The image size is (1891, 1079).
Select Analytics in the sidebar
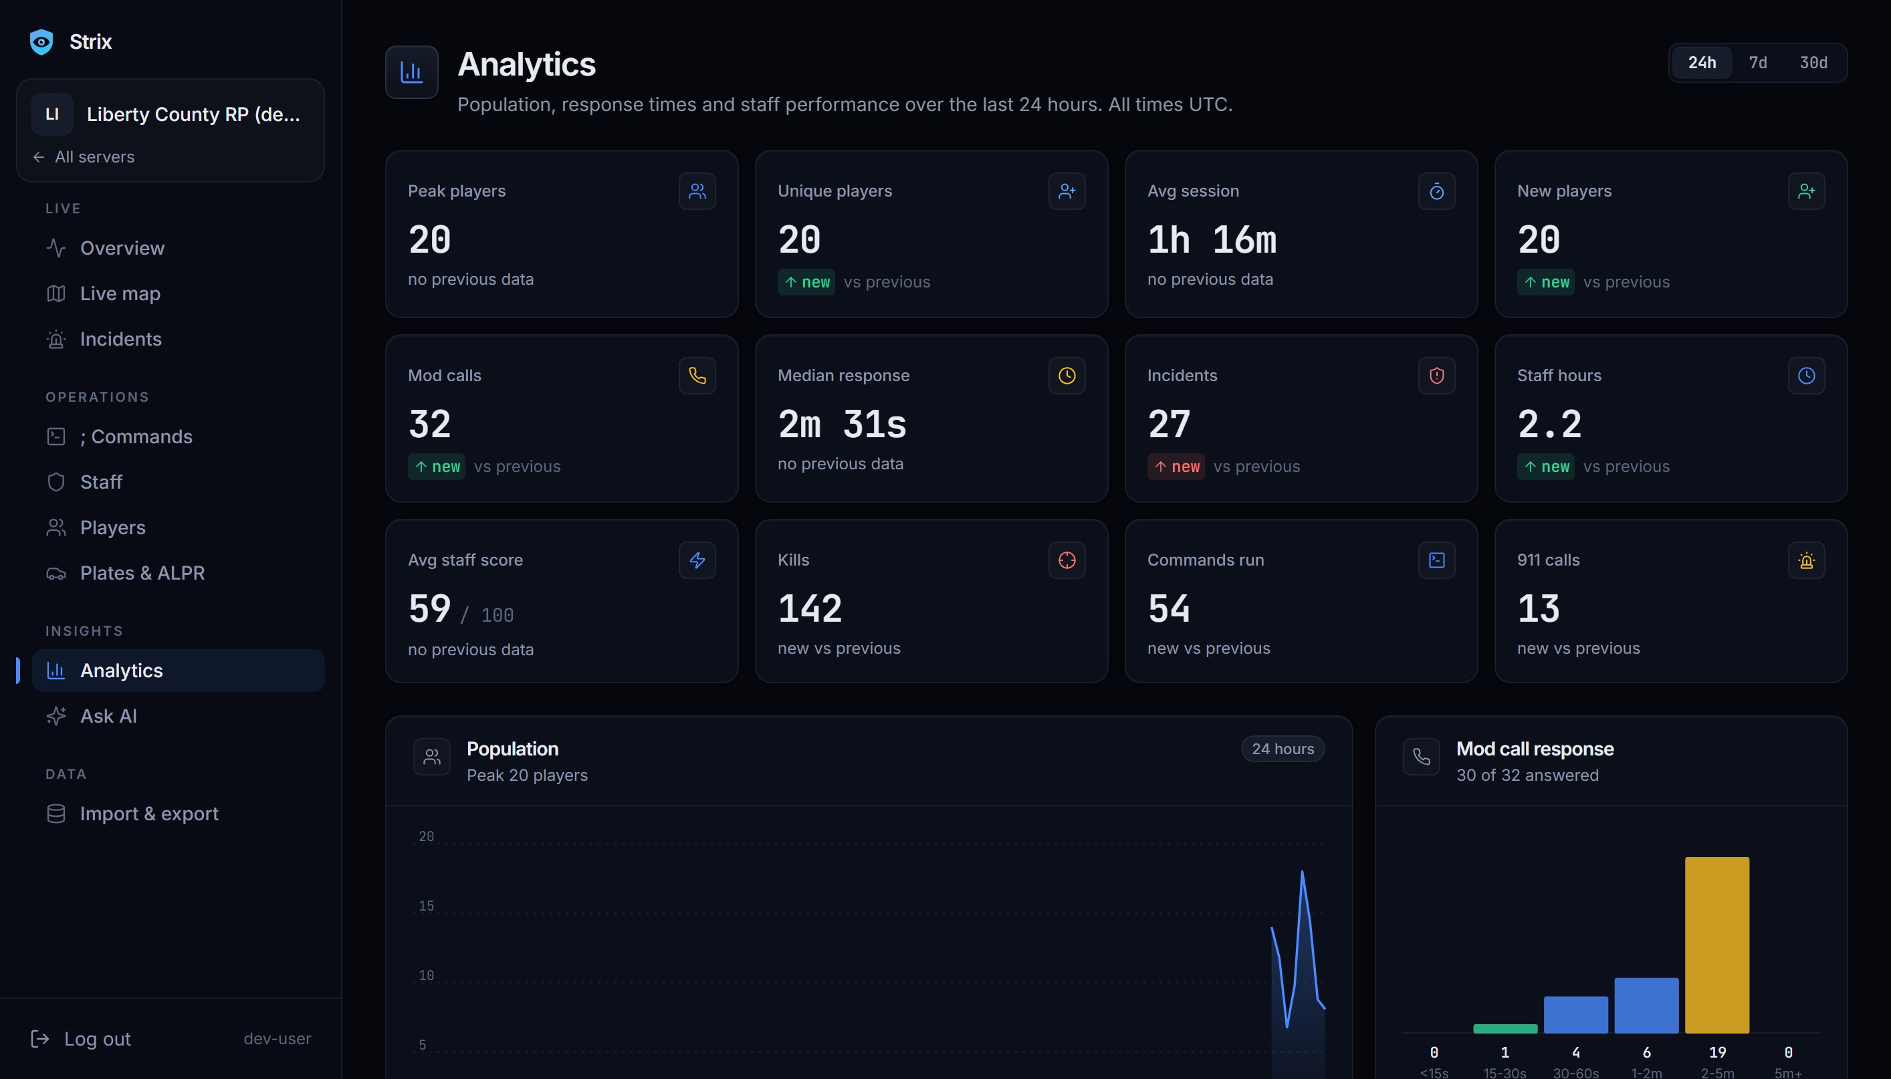(178, 671)
